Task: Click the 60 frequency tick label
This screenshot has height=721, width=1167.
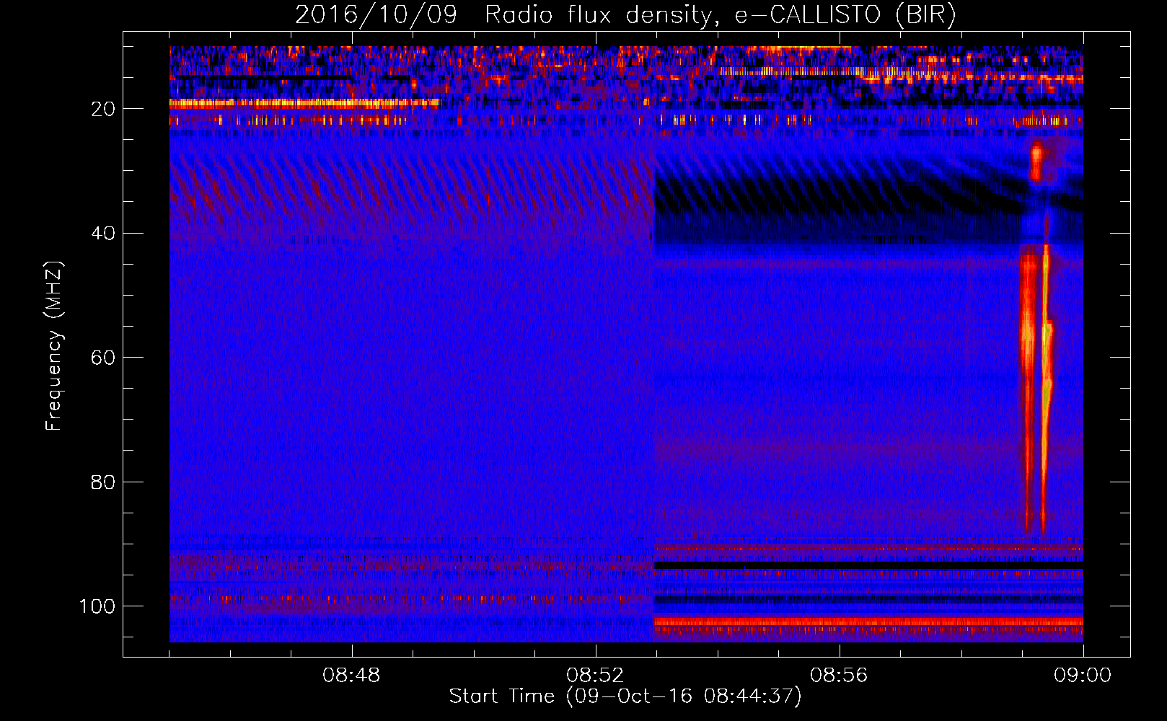Action: click(103, 358)
